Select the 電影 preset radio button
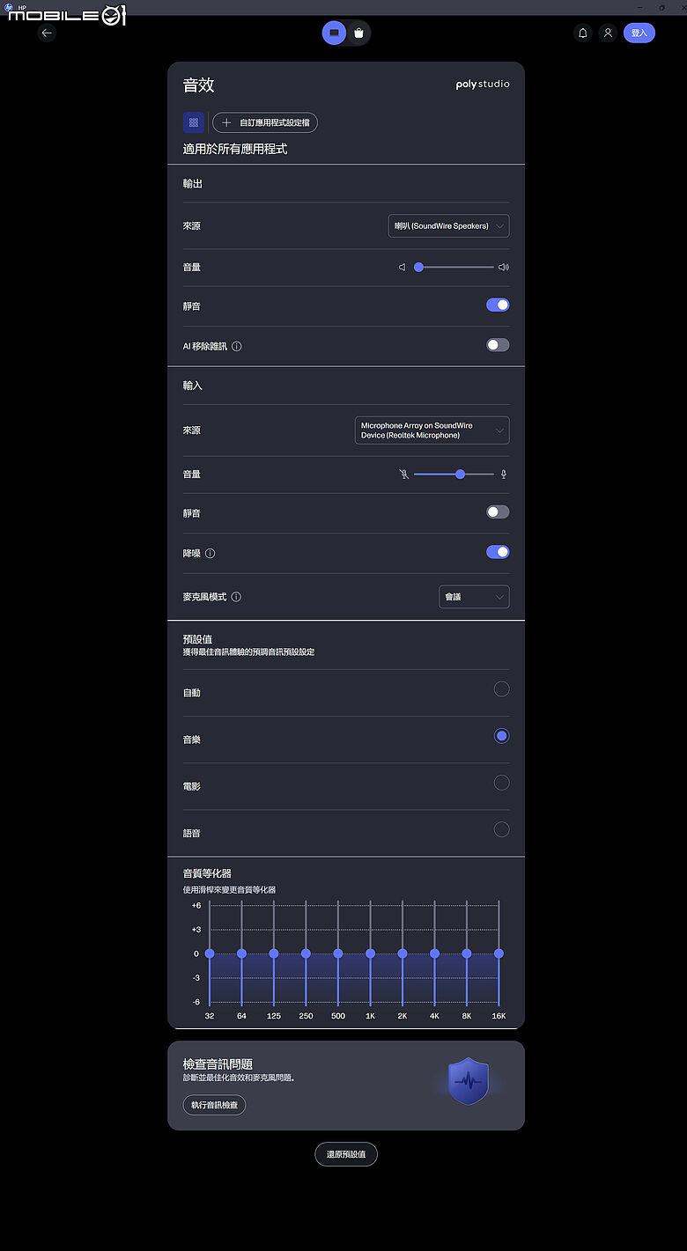The height and width of the screenshot is (1251, 687). coord(501,783)
